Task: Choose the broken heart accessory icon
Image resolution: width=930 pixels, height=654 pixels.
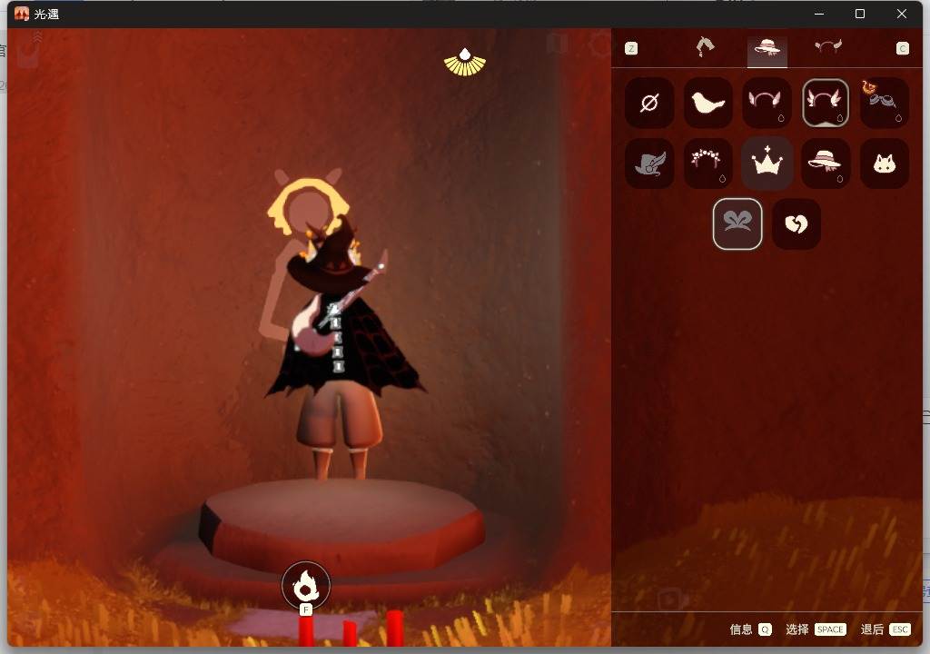Action: click(x=796, y=223)
